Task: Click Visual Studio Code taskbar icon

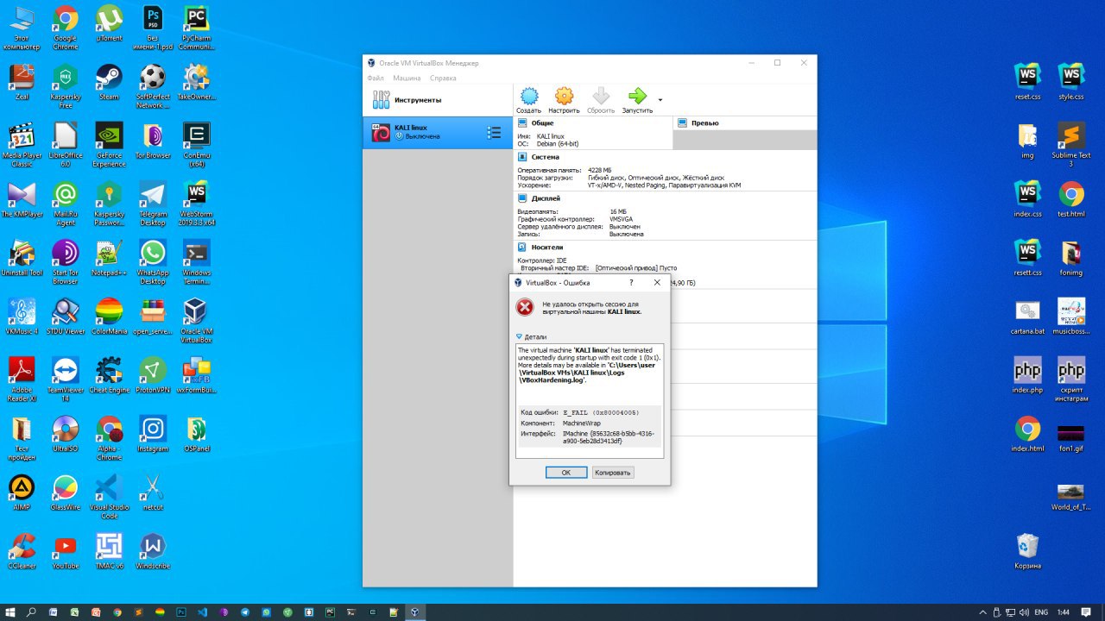Action: tap(203, 612)
